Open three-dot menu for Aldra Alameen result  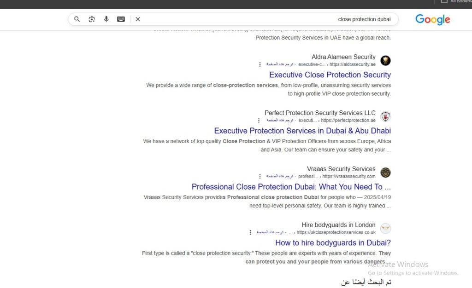(x=260, y=64)
